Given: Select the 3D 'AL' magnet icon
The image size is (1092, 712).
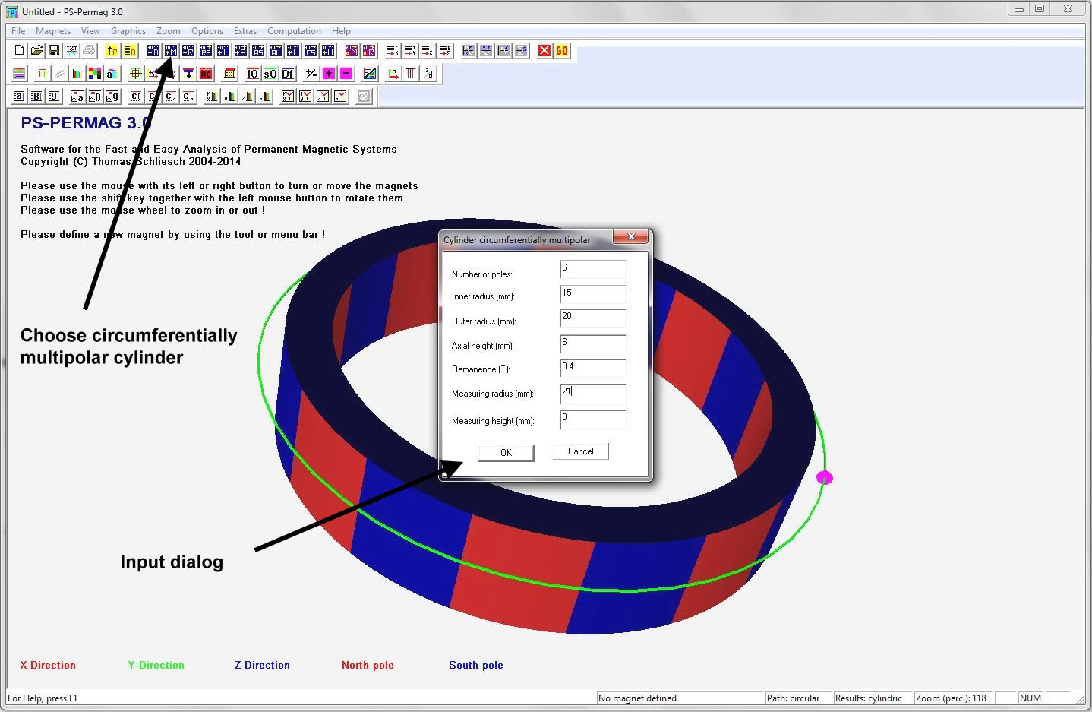Looking at the screenshot, I should [276, 51].
